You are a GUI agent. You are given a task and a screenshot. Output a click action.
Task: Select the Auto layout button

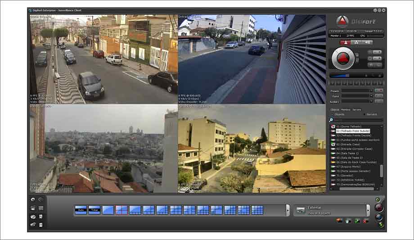(81, 210)
